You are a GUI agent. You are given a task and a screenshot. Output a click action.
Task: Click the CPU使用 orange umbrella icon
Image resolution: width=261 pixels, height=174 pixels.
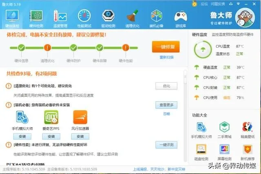[197, 98]
